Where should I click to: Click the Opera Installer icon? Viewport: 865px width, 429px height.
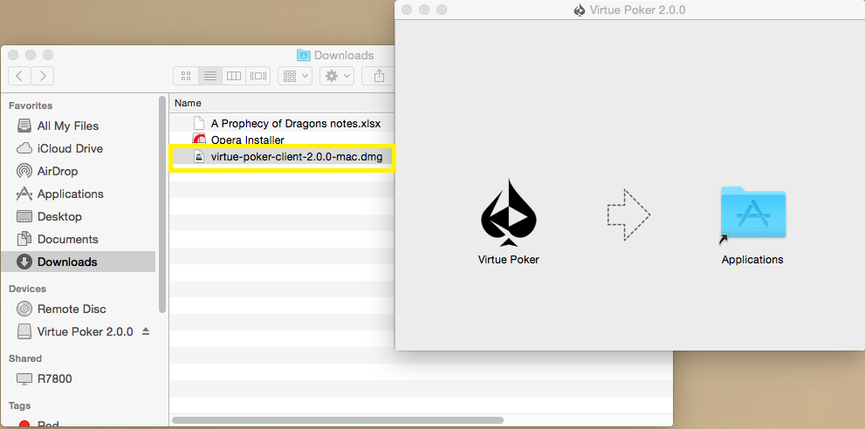(x=199, y=139)
